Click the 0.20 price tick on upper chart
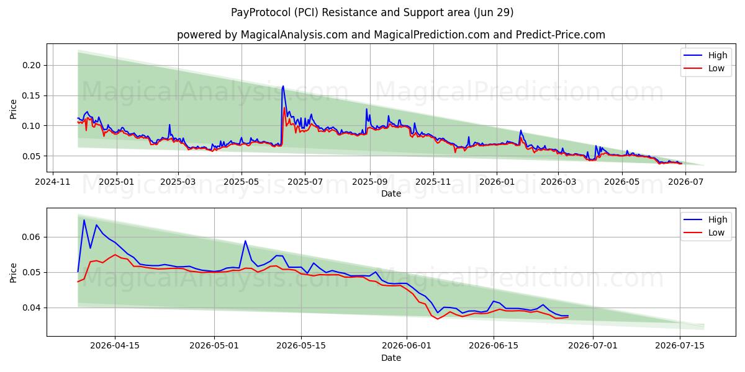Screen dimensions: 745x372 tap(33, 65)
